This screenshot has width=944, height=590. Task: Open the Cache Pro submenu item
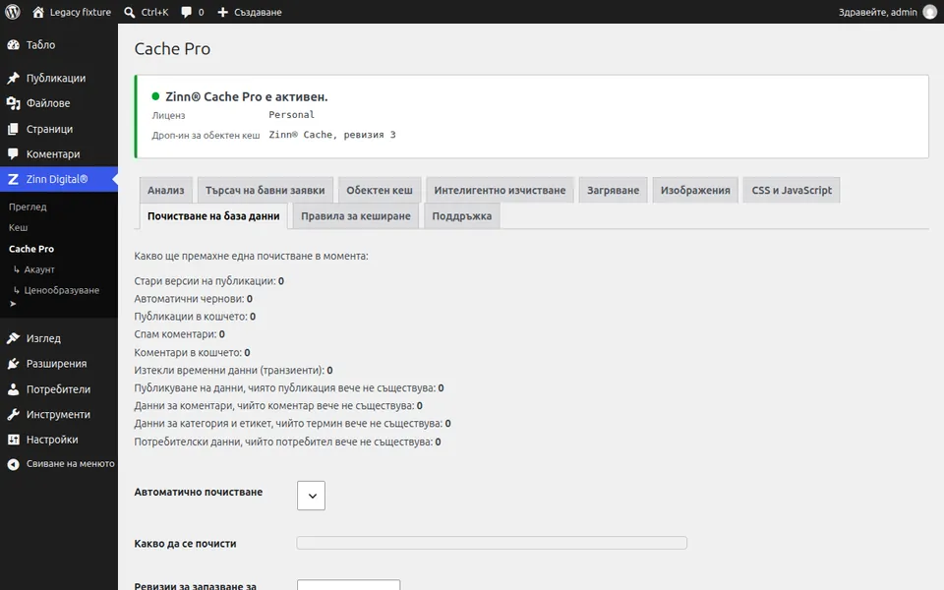point(31,249)
